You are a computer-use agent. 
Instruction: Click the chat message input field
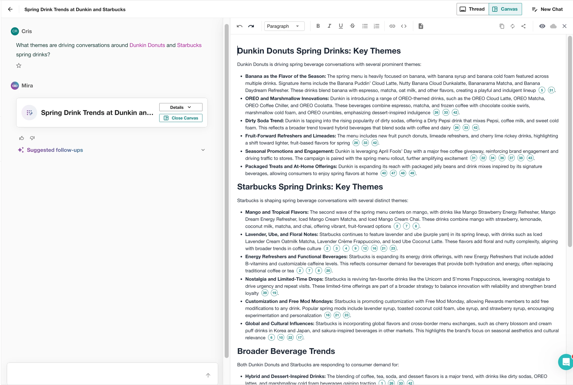[x=106, y=375]
